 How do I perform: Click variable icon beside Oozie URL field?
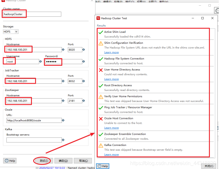click(x=63, y=120)
